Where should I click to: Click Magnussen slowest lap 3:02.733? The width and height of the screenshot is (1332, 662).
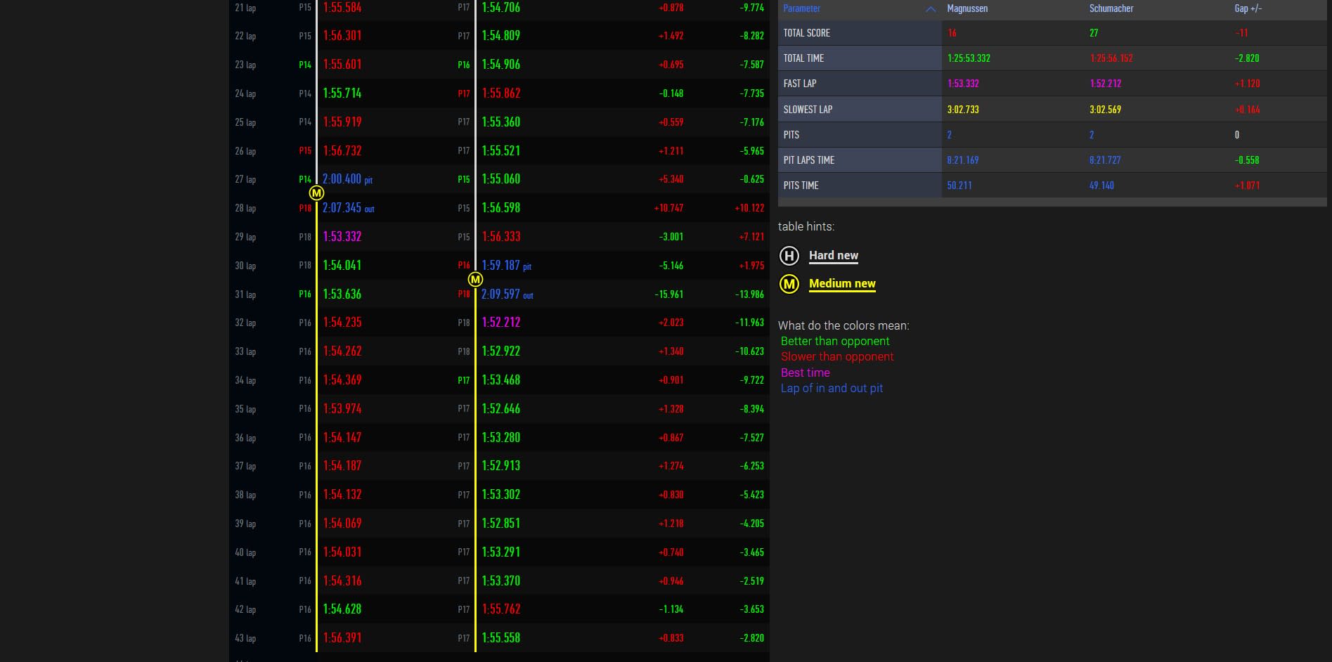click(x=963, y=110)
